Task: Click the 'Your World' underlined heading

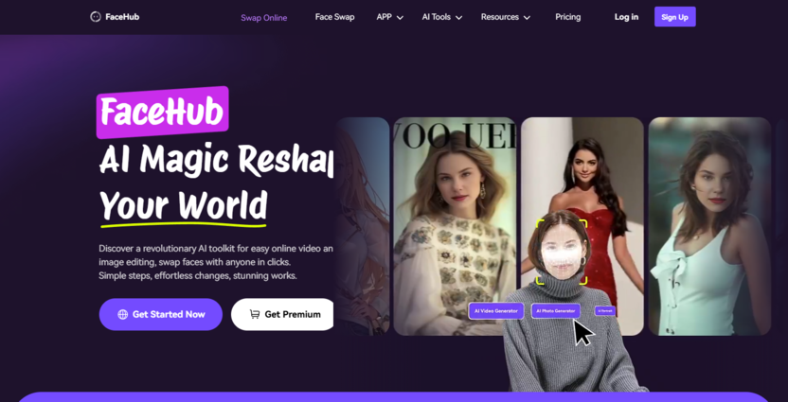Action: (183, 206)
